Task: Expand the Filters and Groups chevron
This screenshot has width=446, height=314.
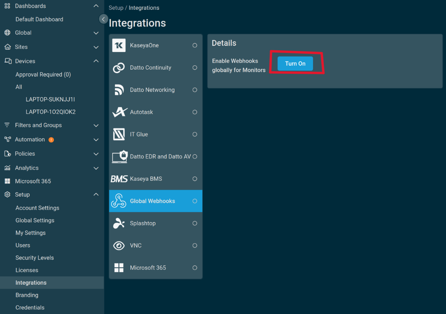Action: point(96,125)
